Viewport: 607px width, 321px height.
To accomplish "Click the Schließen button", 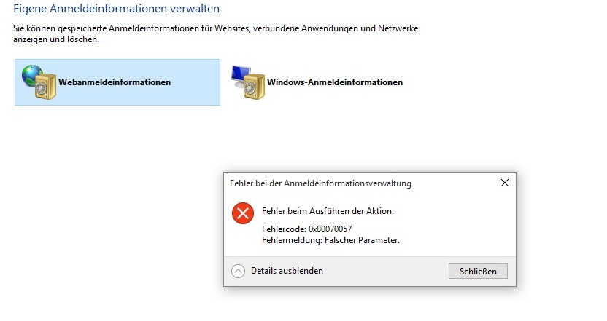I will 478,272.
